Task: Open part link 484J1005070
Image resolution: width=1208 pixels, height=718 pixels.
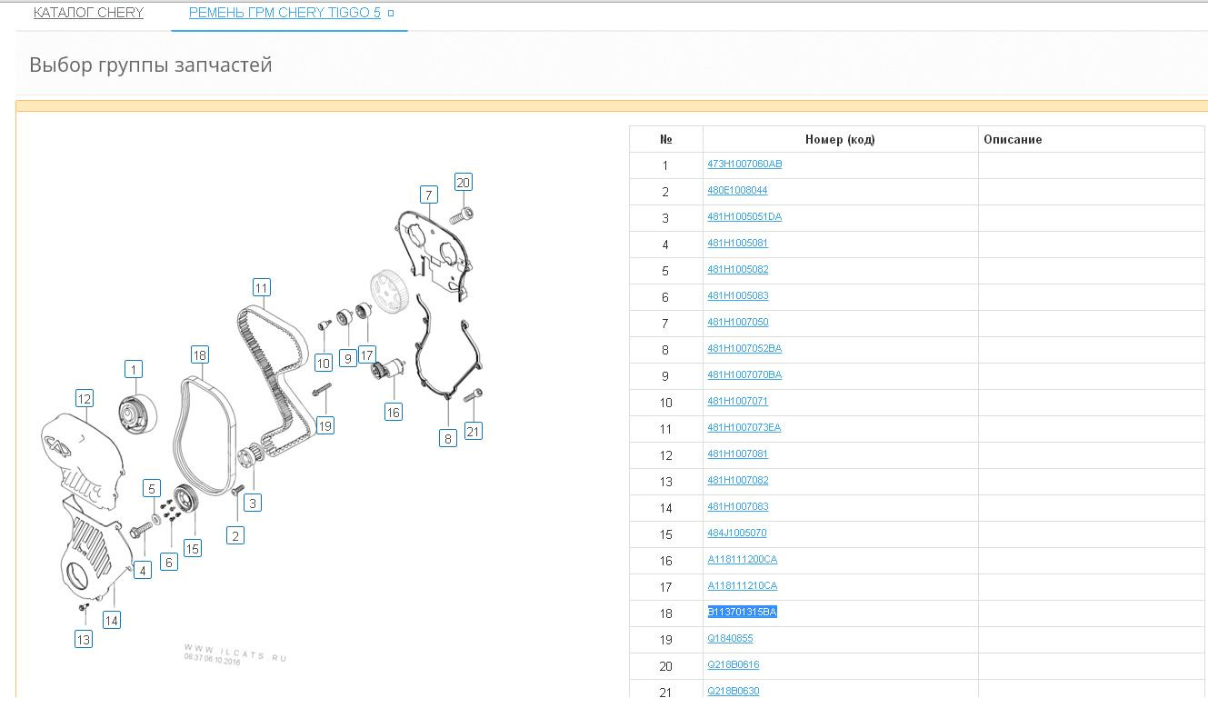Action: click(737, 534)
